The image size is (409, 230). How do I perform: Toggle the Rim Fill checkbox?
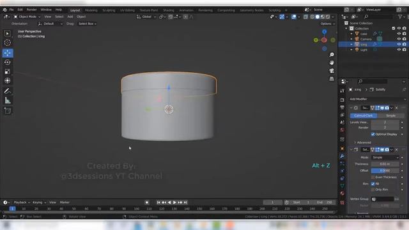373,184
